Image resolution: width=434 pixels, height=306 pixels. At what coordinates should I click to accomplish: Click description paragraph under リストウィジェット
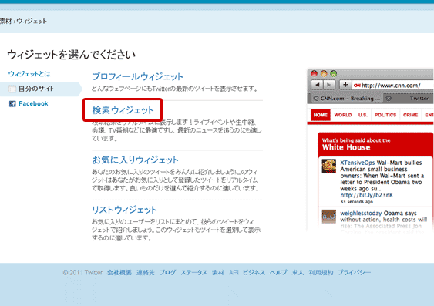[176, 230]
